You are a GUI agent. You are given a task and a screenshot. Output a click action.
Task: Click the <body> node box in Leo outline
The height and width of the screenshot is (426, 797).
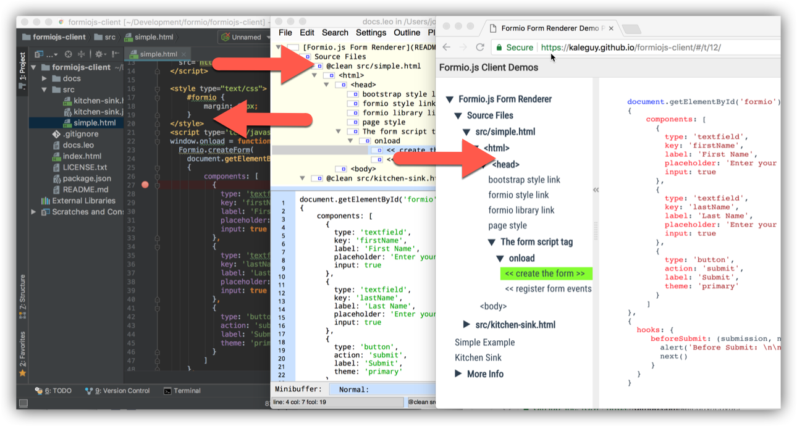(x=341, y=169)
